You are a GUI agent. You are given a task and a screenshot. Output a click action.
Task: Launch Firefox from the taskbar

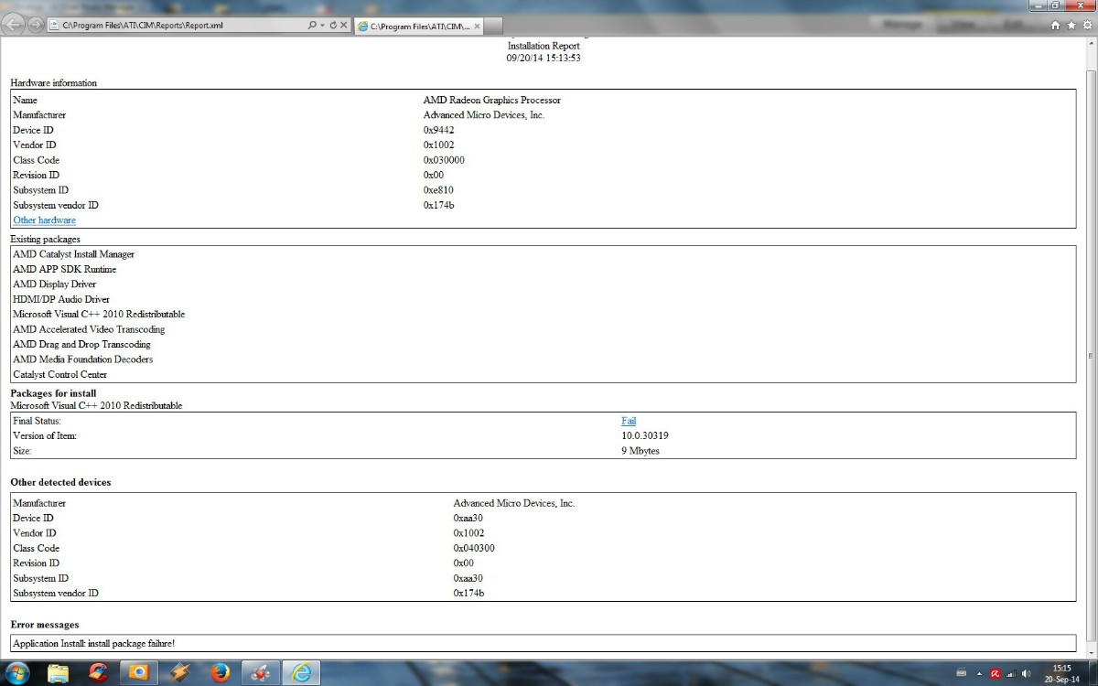point(220,673)
